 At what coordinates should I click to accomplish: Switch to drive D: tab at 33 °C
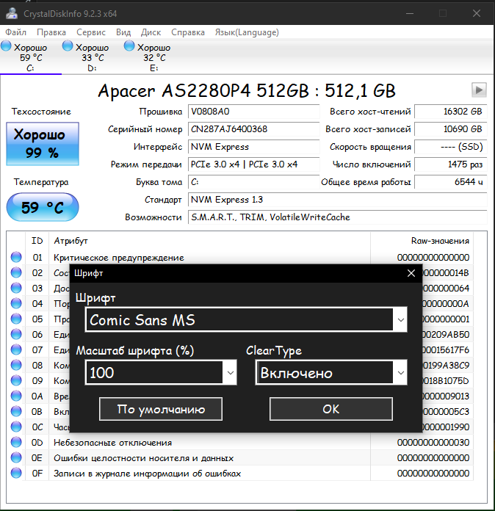pos(93,57)
